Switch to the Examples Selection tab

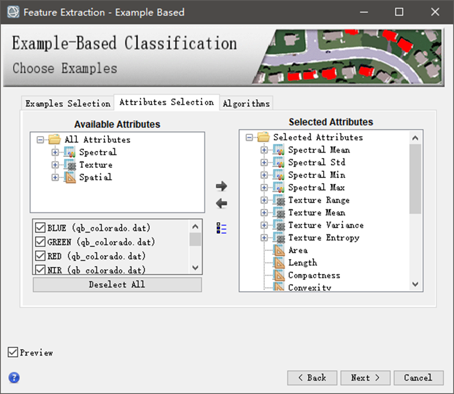[68, 103]
